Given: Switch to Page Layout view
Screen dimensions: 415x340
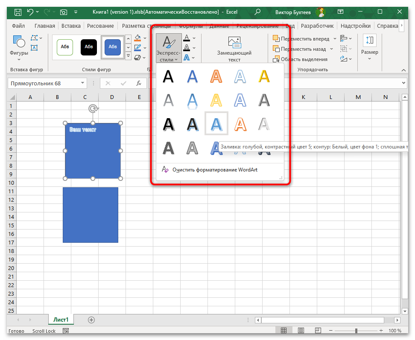Looking at the screenshot, I should [301, 331].
